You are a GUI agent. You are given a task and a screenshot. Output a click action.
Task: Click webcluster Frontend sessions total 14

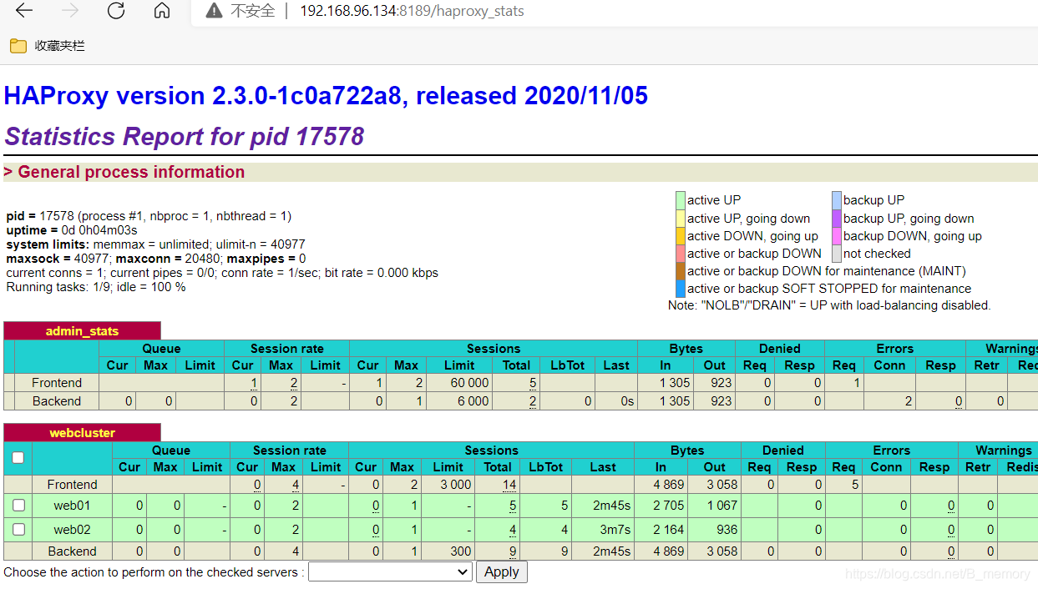click(509, 485)
